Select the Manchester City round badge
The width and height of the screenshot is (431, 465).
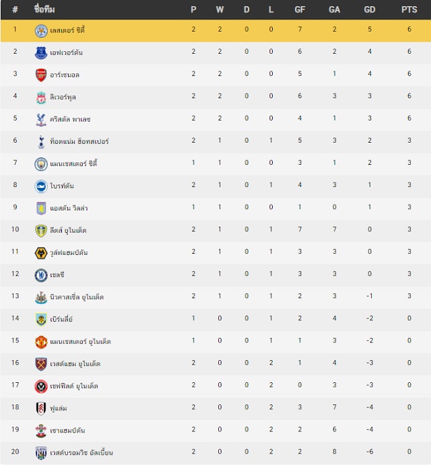pyautogui.click(x=41, y=164)
